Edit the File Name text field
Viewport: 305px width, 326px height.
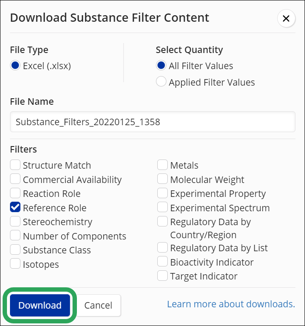152,122
